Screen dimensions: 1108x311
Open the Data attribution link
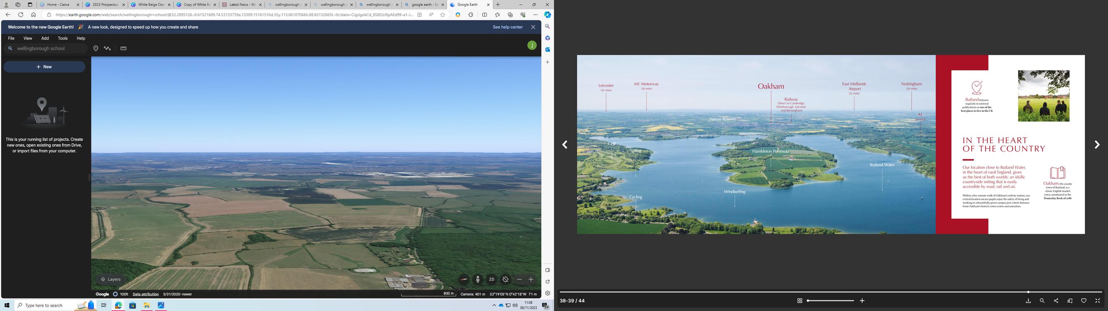coord(146,294)
